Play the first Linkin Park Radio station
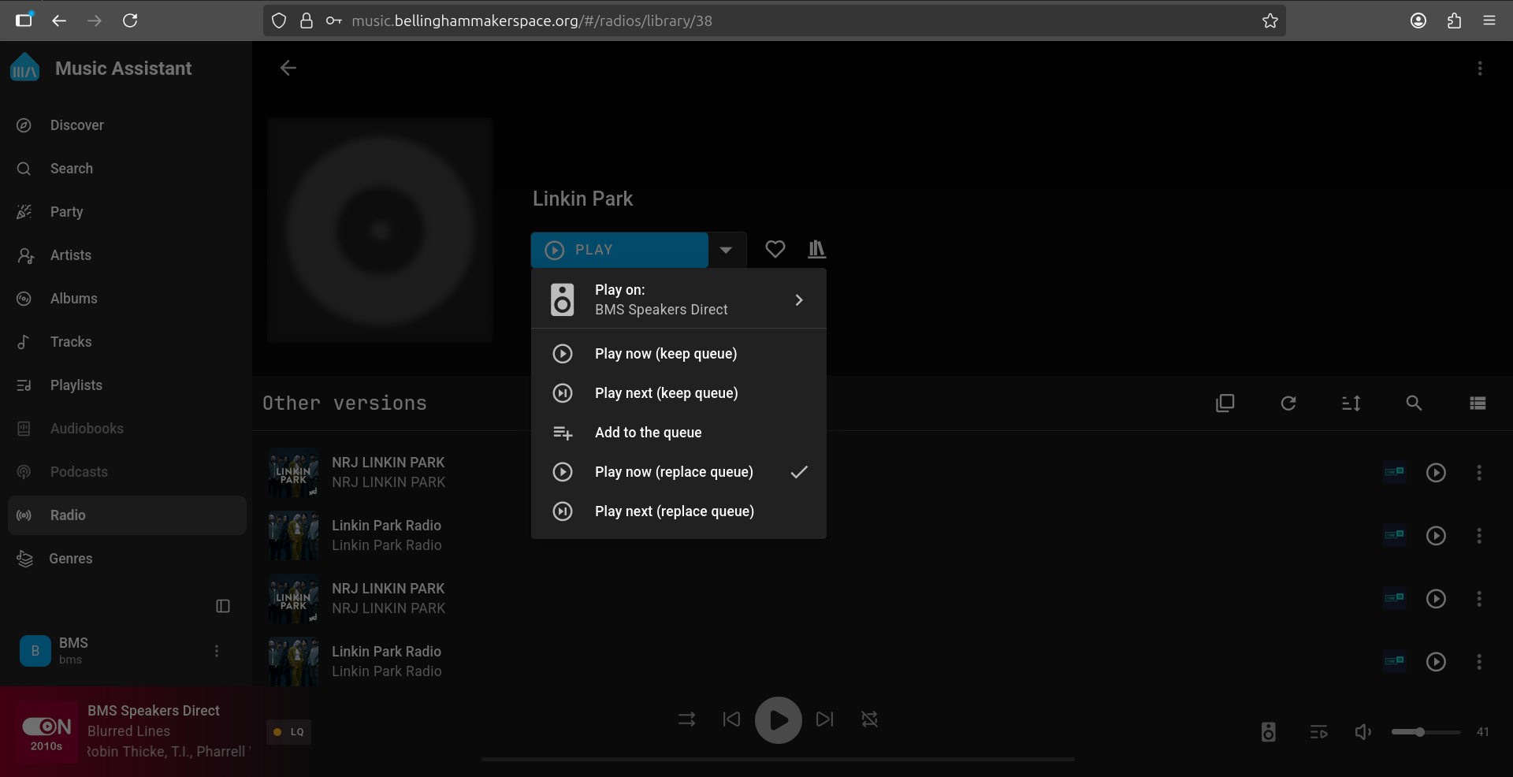The image size is (1513, 777). point(1436,535)
